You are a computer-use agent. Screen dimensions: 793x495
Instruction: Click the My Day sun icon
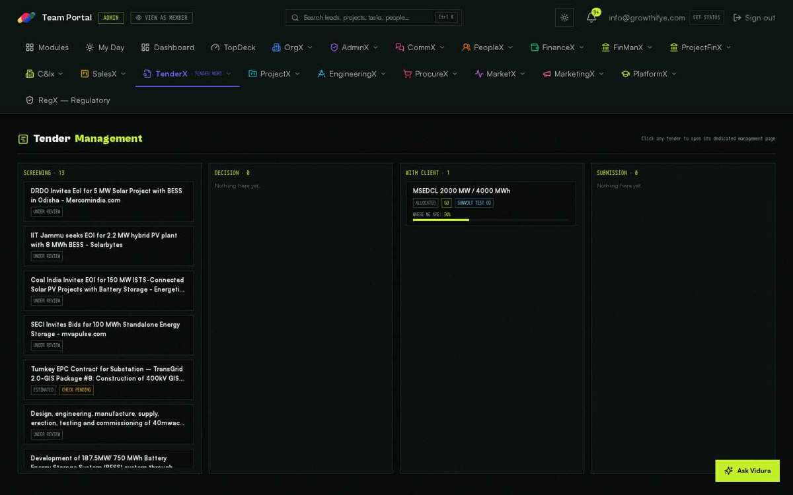click(x=90, y=48)
